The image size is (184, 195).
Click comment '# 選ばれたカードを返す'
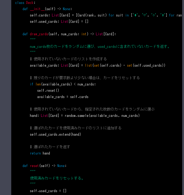point(50,147)
